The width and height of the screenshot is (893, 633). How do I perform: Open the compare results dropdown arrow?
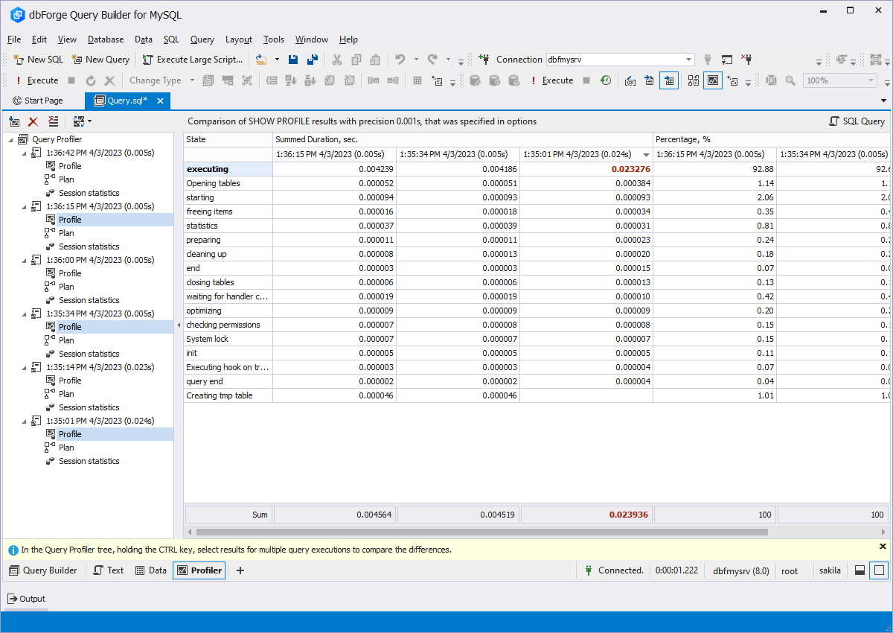[x=89, y=121]
